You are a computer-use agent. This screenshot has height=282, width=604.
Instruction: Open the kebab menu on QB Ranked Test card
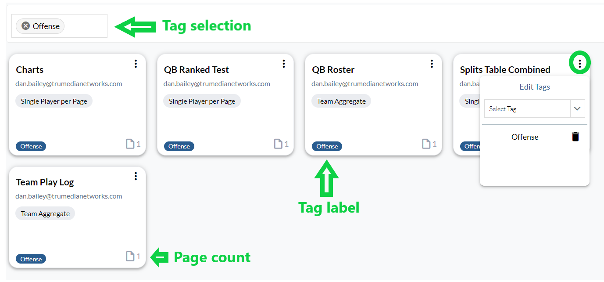(x=284, y=64)
